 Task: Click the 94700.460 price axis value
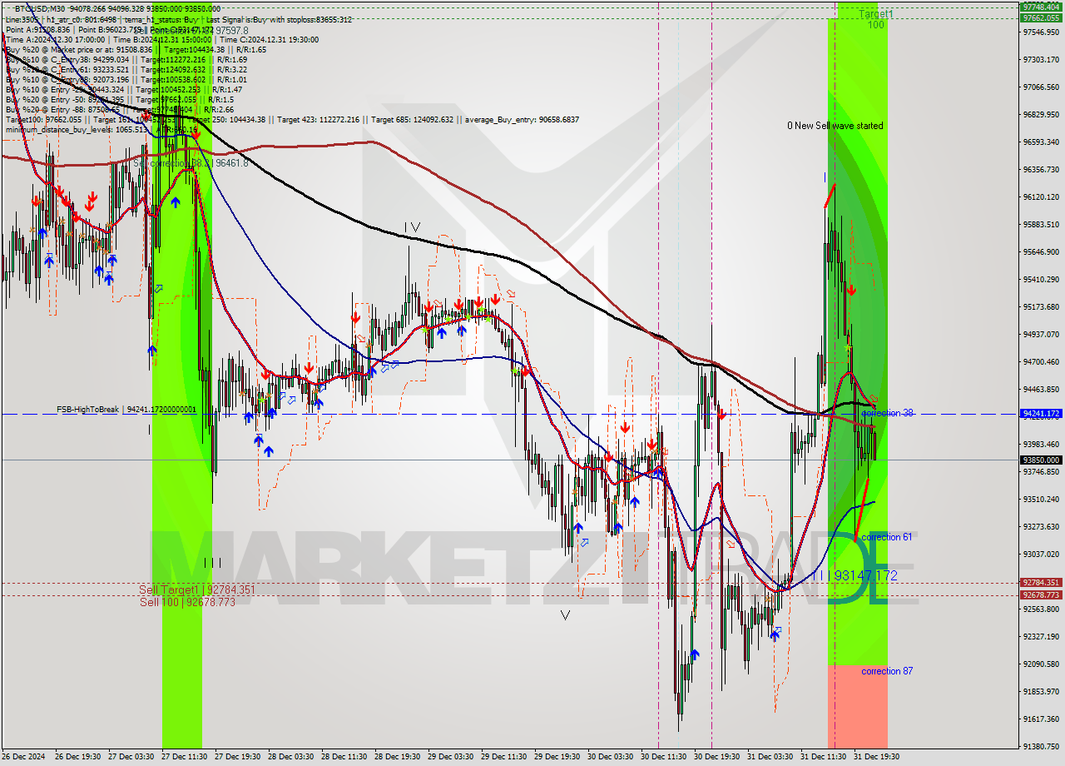click(x=1041, y=361)
